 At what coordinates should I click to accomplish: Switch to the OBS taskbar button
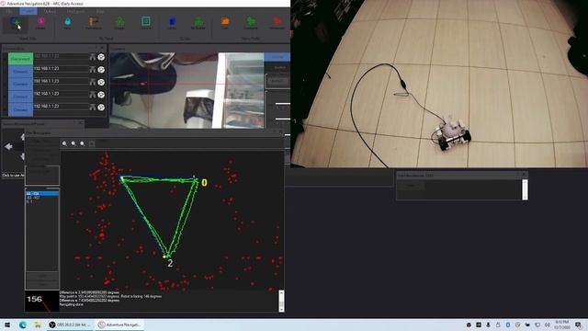pos(71,325)
